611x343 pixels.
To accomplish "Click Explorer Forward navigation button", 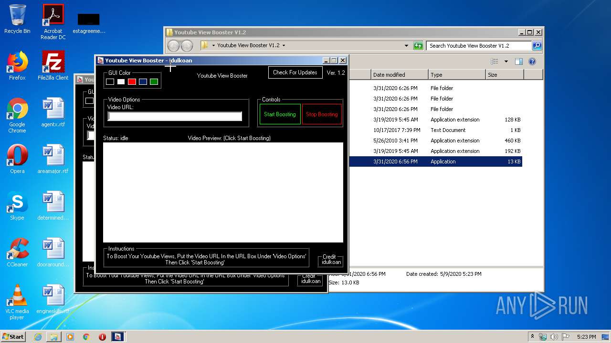I will coord(187,46).
